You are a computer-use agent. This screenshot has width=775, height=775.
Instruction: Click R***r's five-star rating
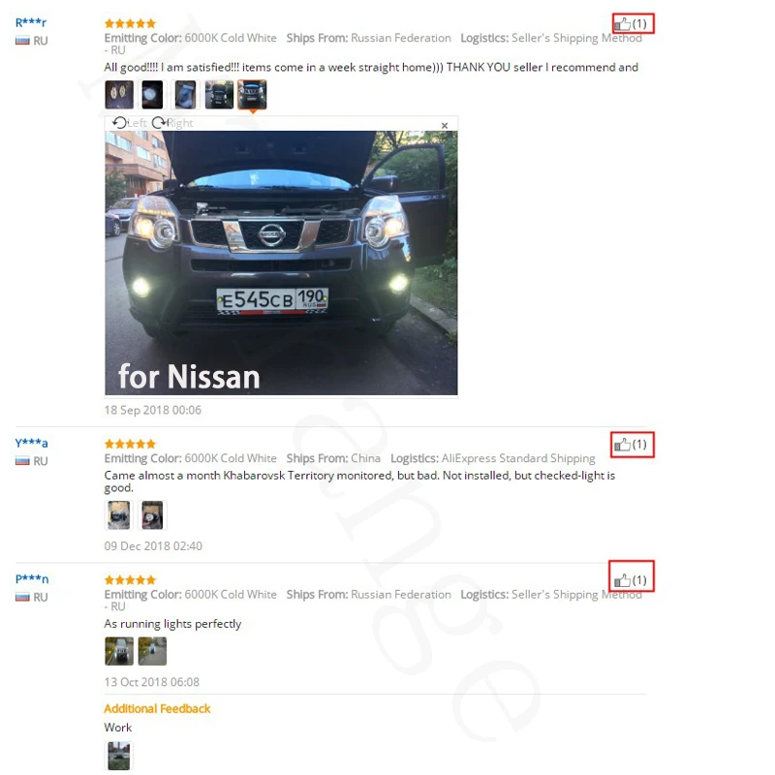(x=131, y=23)
